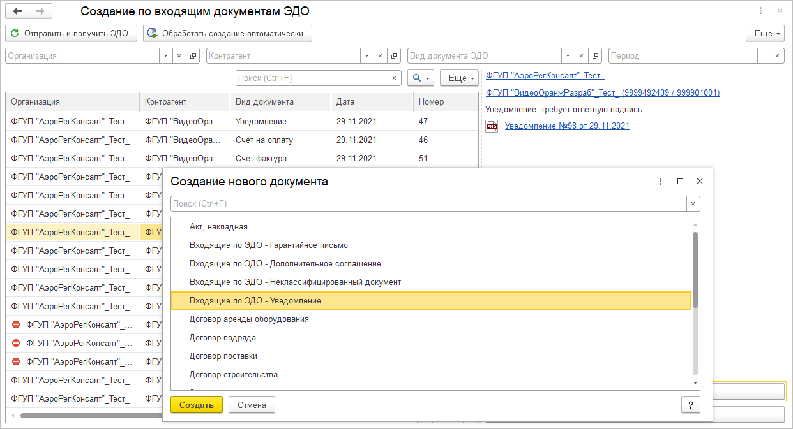Click Отправить и получить ЭДО button
This screenshot has width=793, height=429.
click(x=72, y=34)
